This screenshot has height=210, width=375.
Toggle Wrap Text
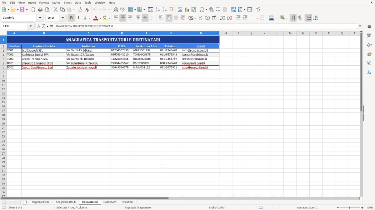pyautogui.click(x=161, y=18)
